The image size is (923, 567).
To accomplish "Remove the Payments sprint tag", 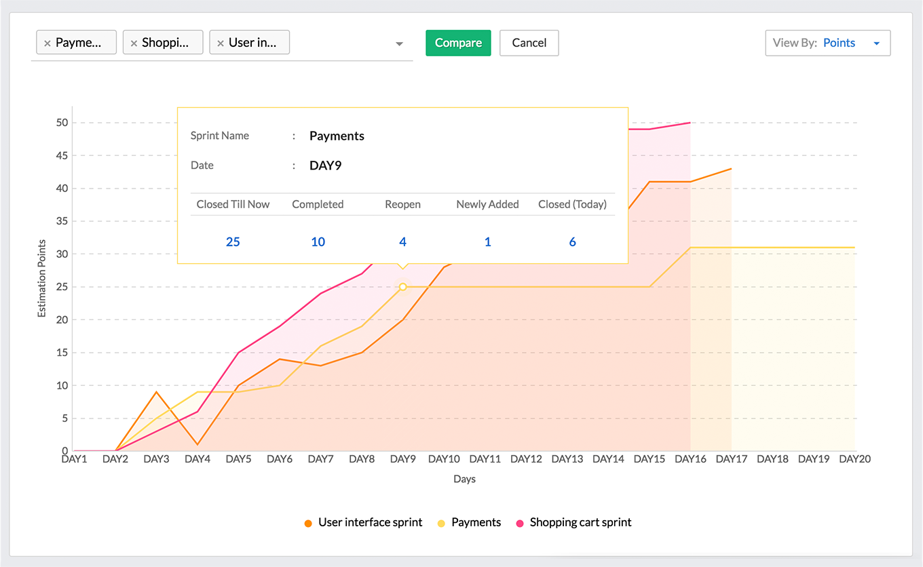I will (x=47, y=43).
